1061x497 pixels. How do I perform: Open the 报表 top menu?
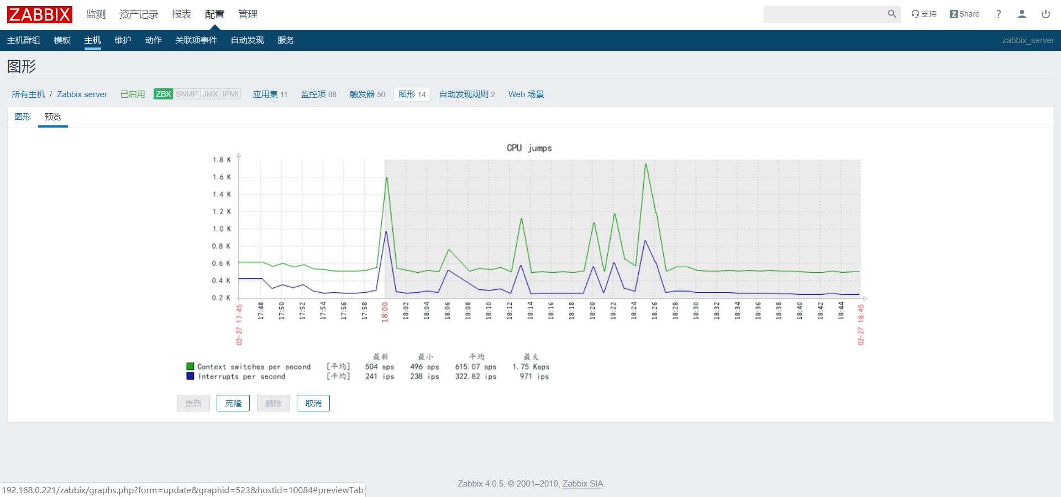181,14
